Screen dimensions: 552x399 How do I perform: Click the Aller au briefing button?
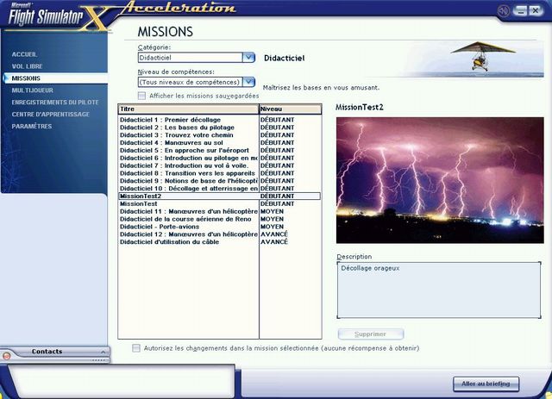[x=486, y=383]
